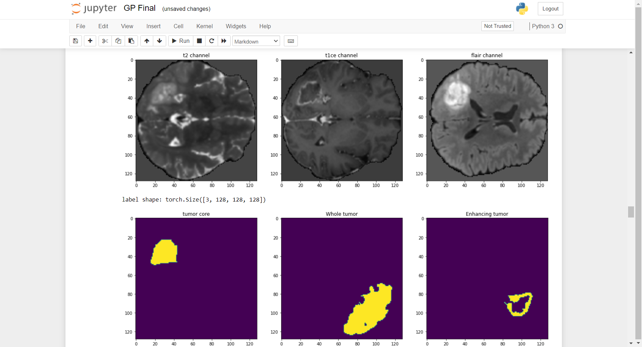Interrupt the kernel with stop icon

pyautogui.click(x=199, y=41)
